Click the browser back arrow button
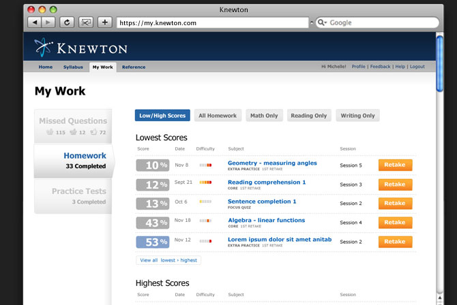This screenshot has height=305, width=457. coord(33,22)
